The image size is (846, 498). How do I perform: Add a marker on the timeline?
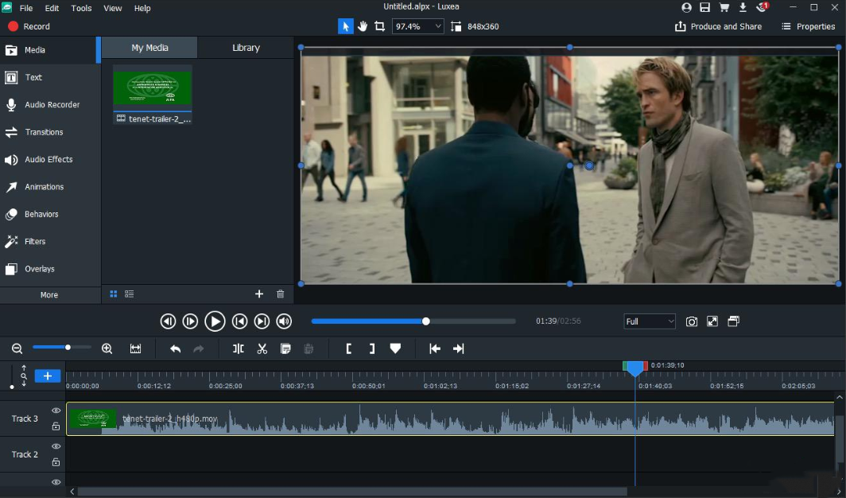click(x=395, y=348)
